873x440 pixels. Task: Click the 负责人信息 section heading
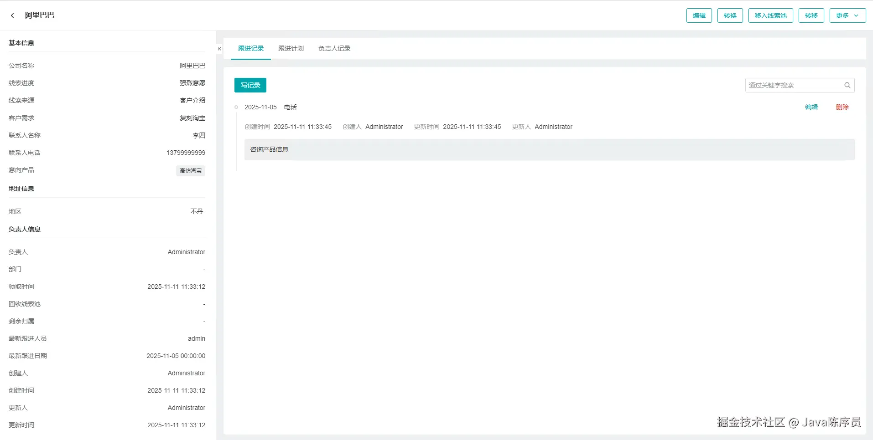coord(25,229)
